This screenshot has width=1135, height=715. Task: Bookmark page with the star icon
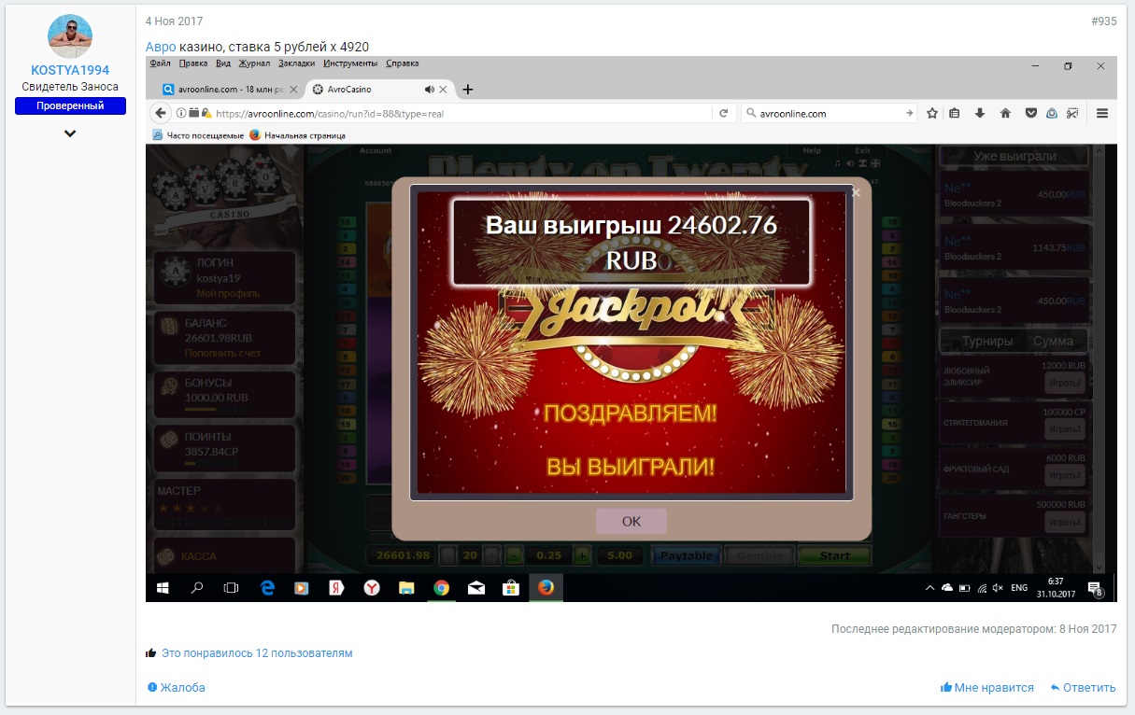932,113
